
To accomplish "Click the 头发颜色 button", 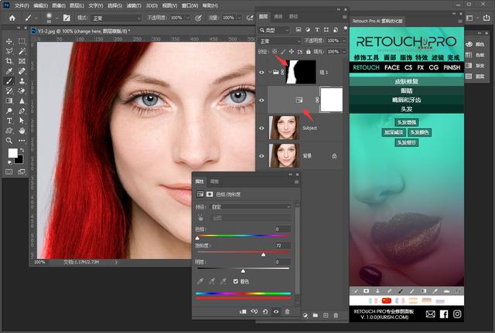I will click(x=419, y=132).
